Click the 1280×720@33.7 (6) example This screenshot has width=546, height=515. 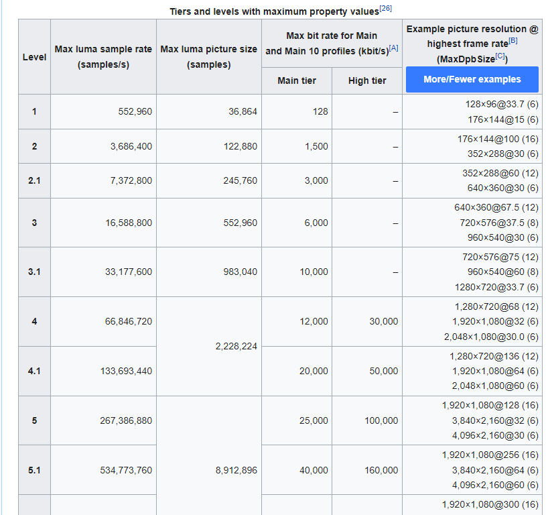(496, 287)
